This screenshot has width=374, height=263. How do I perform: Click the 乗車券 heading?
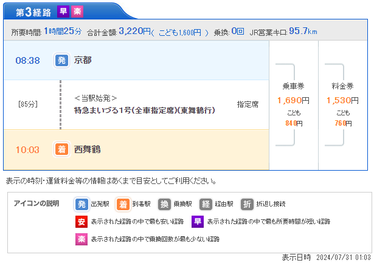point(293,86)
